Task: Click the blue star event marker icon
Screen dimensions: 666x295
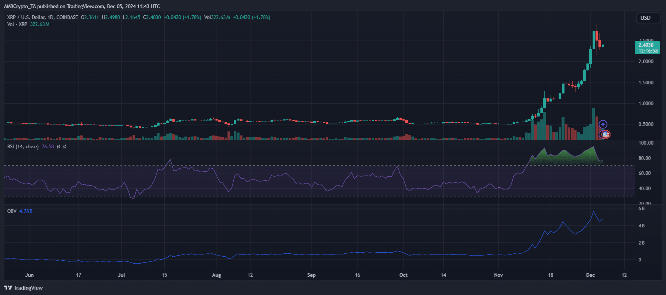Action: click(603, 124)
